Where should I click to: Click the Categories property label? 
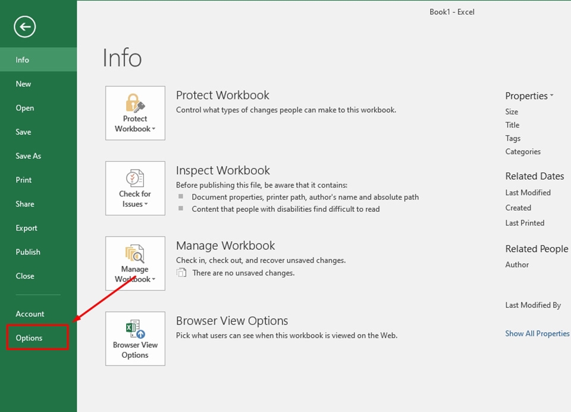523,152
